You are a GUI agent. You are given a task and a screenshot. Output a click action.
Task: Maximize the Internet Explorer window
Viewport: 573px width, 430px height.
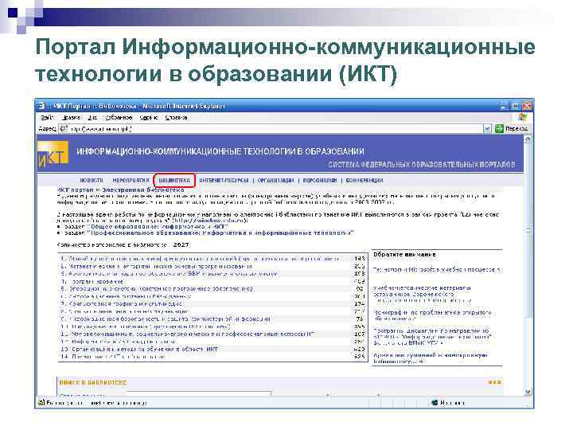tap(515, 106)
